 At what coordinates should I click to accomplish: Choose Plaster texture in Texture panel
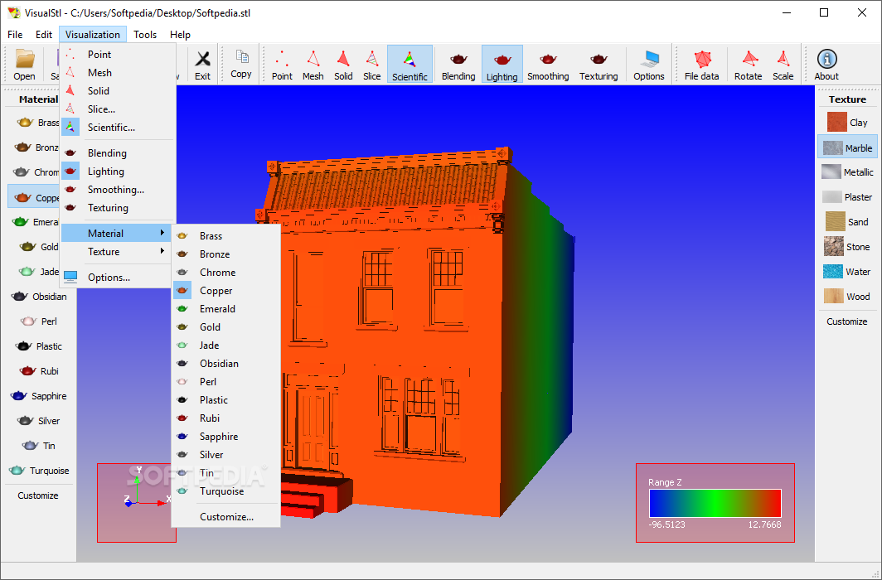coord(847,196)
